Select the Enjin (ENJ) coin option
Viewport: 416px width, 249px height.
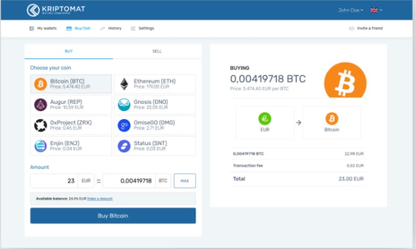pos(71,146)
